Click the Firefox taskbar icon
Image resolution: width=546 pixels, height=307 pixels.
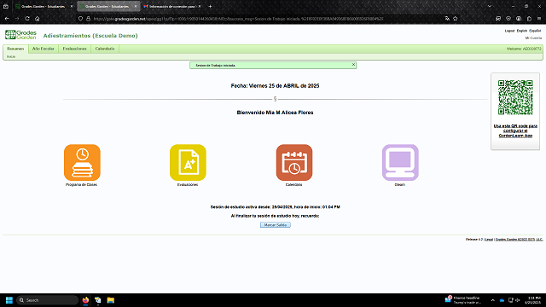85,300
